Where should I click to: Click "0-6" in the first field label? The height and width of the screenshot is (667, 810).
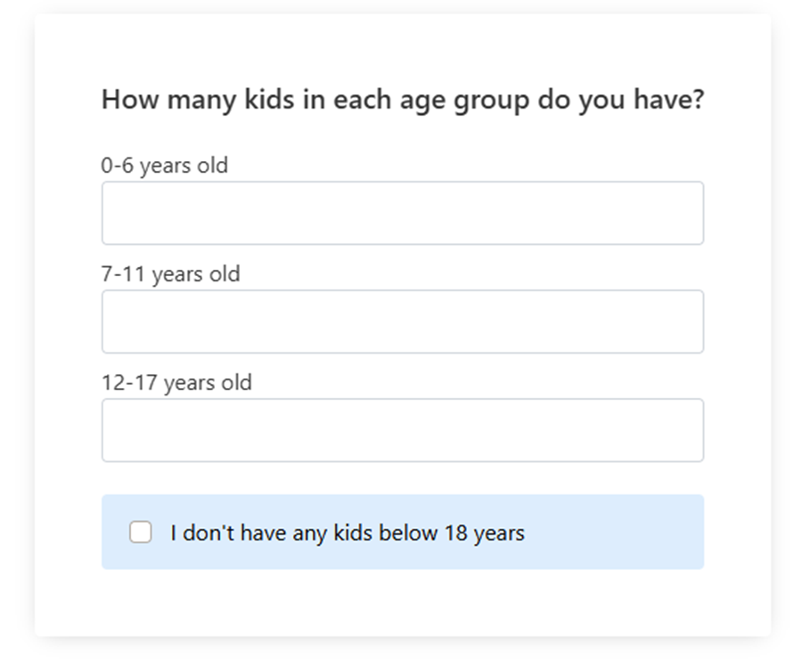pos(118,166)
